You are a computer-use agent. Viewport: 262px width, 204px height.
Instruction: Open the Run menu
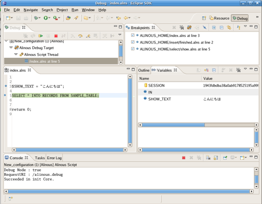pos(75,10)
